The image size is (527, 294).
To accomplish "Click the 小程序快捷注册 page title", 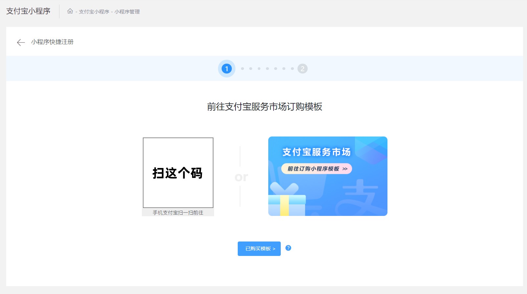I will pyautogui.click(x=52, y=42).
